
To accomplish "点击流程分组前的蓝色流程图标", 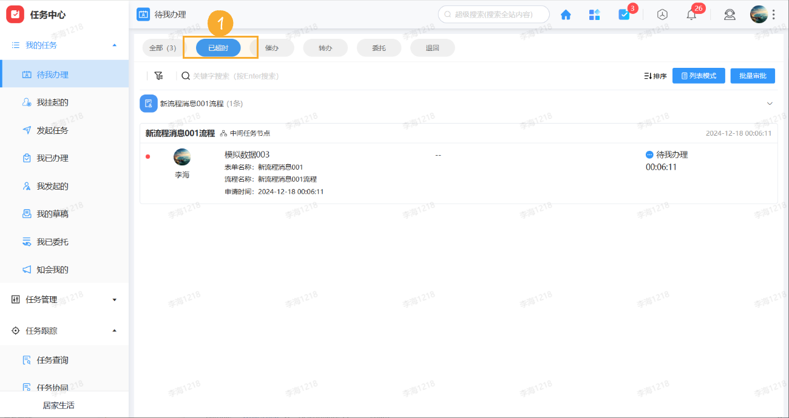I will [148, 103].
